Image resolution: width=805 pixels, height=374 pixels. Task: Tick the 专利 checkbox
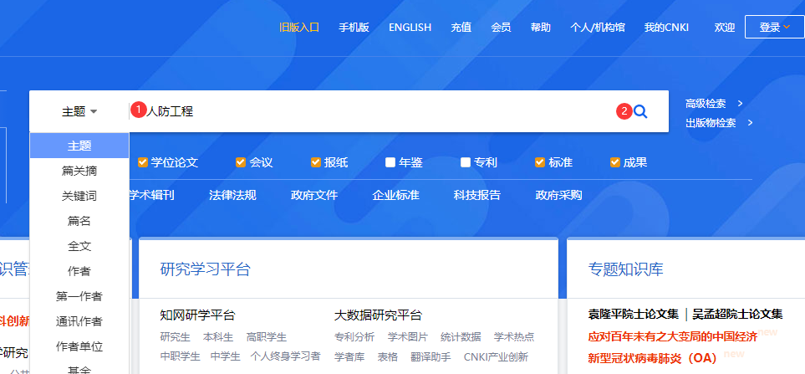tap(466, 162)
